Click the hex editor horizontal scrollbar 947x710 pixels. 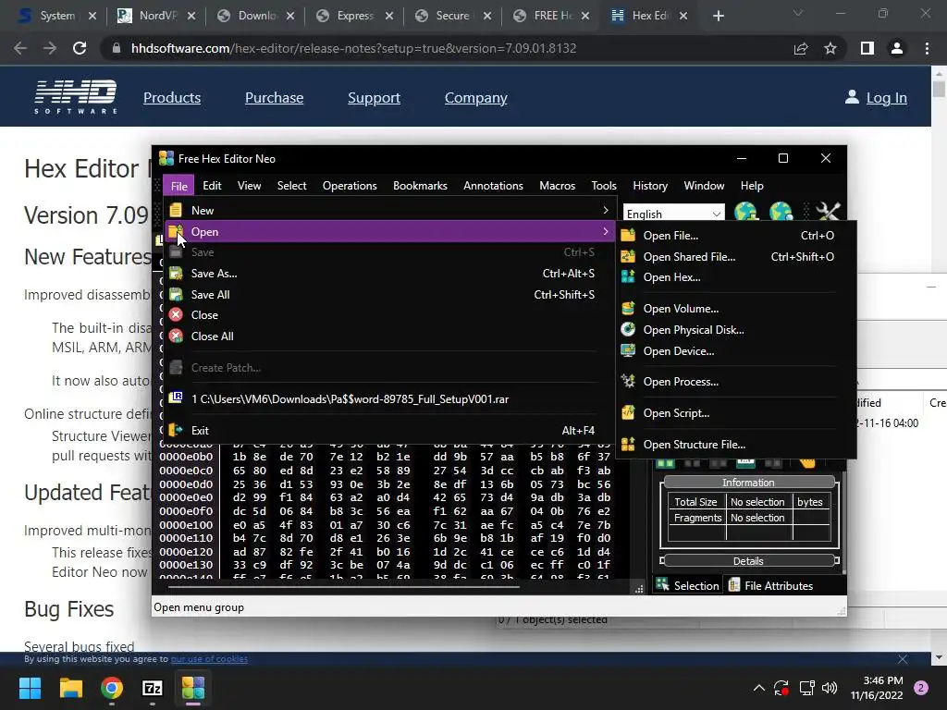[343, 587]
